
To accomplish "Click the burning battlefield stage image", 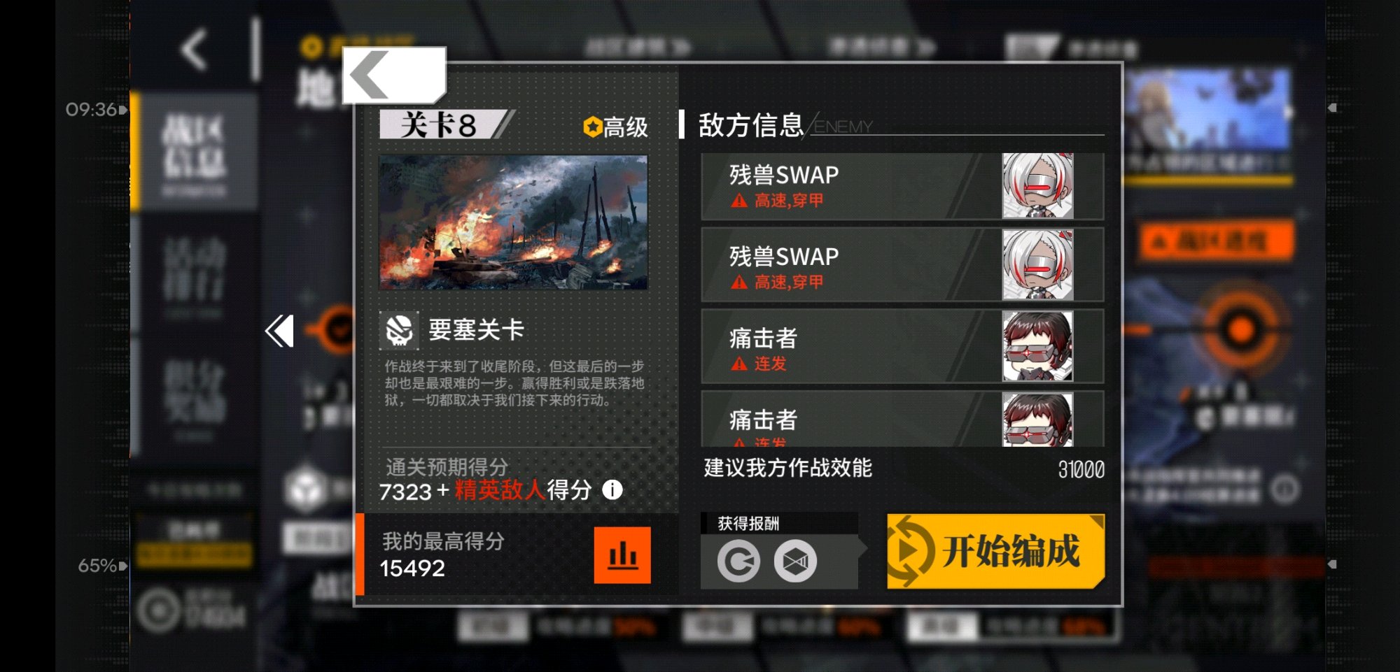I will [513, 222].
